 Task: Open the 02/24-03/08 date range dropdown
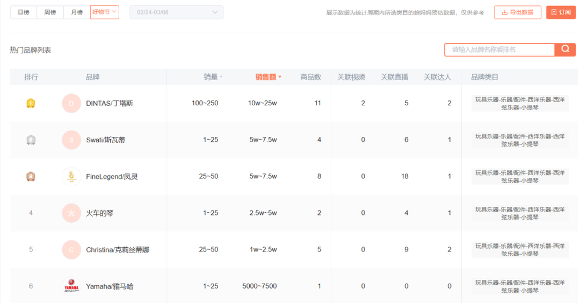coord(177,12)
